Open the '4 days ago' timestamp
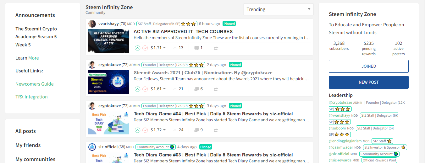This screenshot has height=163, width=425. [x=187, y=147]
